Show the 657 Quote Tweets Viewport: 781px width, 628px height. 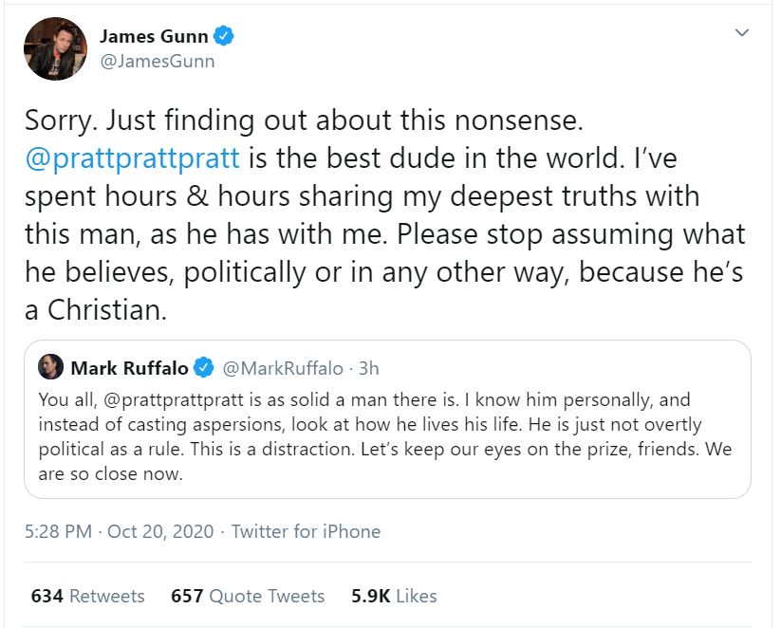click(248, 596)
